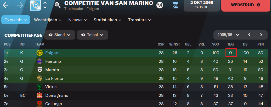The height and width of the screenshot is (107, 271).
Task: Click the Folgore club crest
Action: pyautogui.click(x=39, y=53)
